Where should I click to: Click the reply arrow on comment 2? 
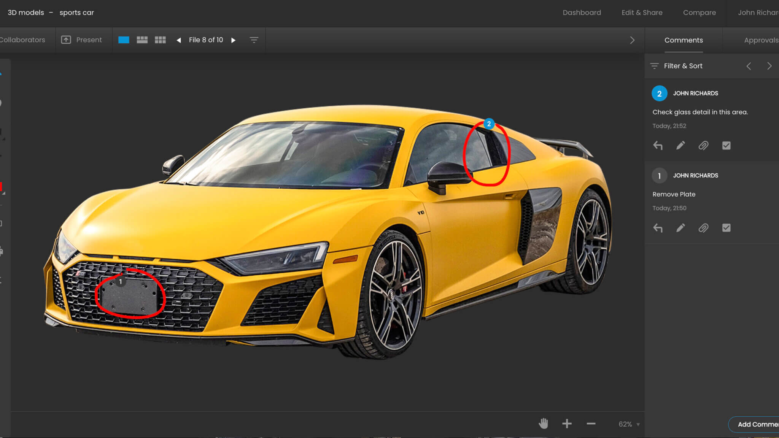pyautogui.click(x=658, y=146)
